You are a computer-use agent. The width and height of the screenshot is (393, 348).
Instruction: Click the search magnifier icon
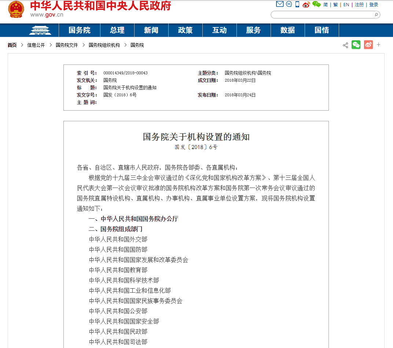[376, 15]
